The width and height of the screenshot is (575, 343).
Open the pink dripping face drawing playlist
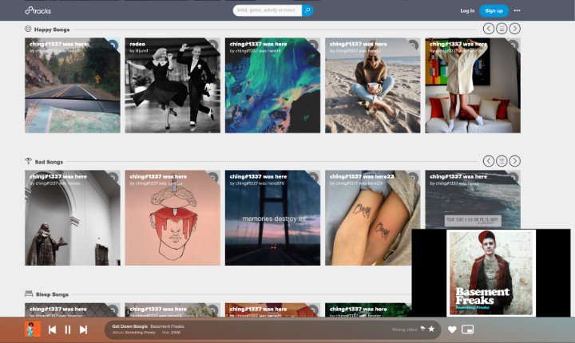(x=172, y=218)
